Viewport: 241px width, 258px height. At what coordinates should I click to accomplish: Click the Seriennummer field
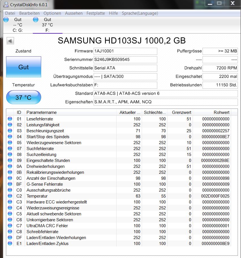coord(125,60)
